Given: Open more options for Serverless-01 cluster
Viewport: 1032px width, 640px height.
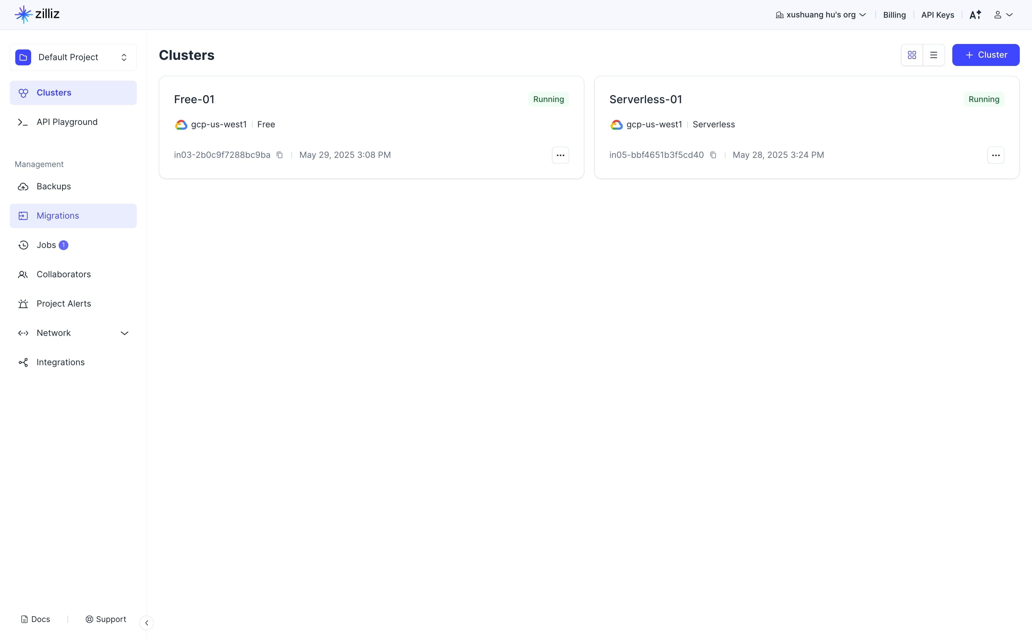Looking at the screenshot, I should point(996,155).
